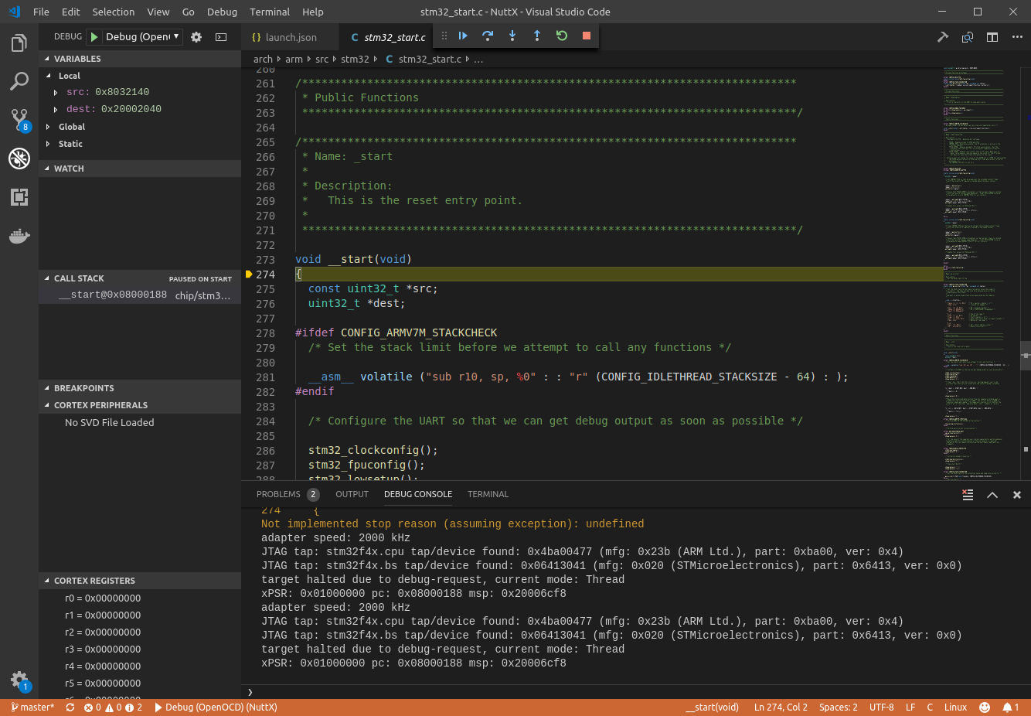Open launch configuration settings gear icon

(196, 36)
